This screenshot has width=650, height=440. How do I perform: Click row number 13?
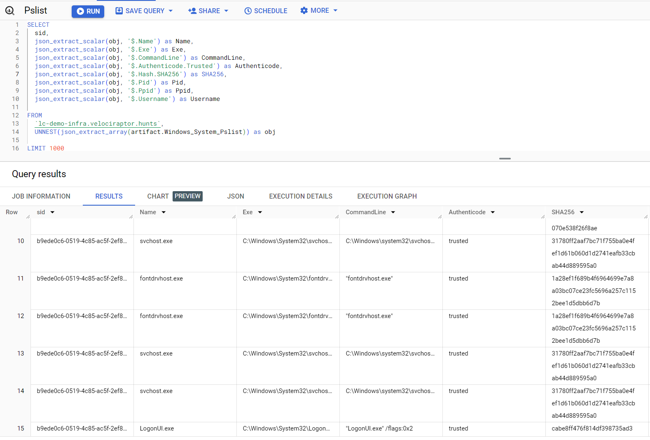pos(21,353)
